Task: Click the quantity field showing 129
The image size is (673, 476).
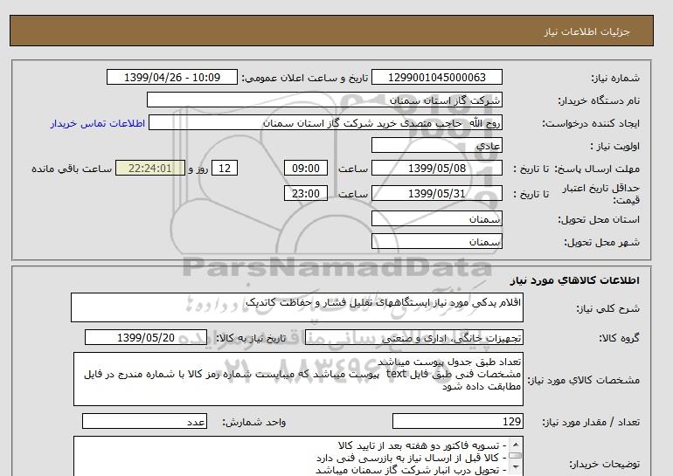Action: pos(457,422)
